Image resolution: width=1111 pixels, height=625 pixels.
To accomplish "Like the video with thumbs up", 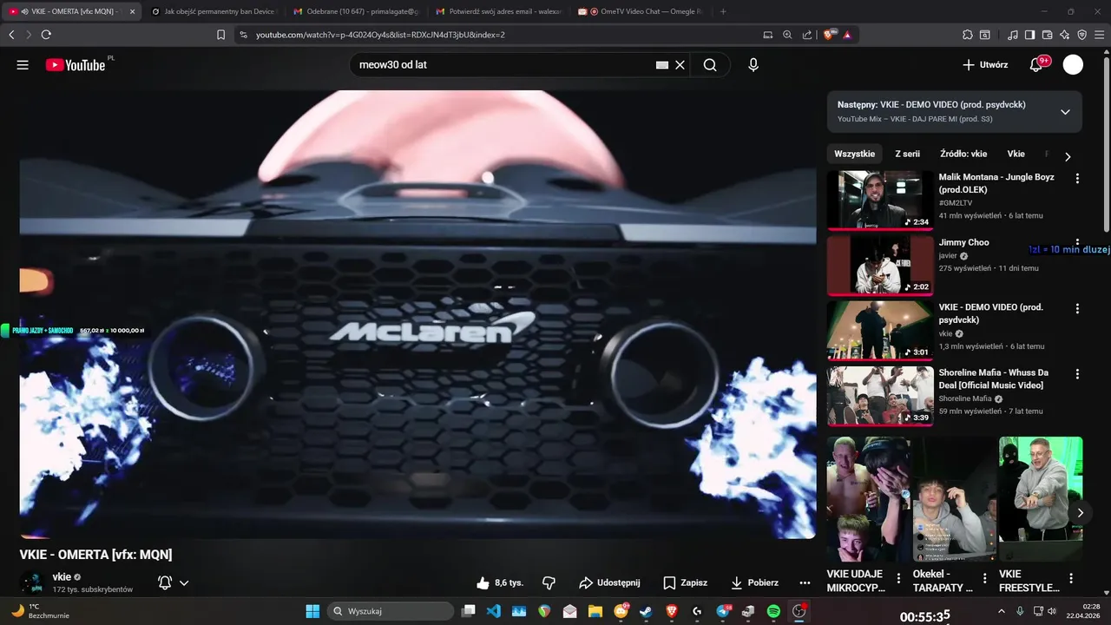I will 500,582.
